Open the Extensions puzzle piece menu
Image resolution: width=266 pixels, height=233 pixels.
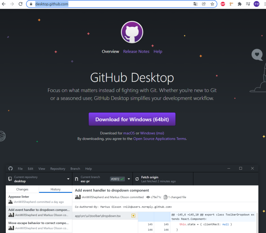point(240,4)
